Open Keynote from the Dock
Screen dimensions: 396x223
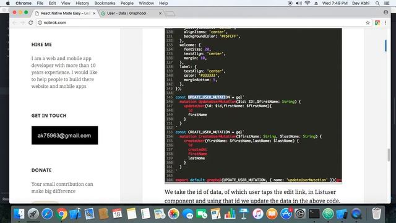(x=244, y=214)
